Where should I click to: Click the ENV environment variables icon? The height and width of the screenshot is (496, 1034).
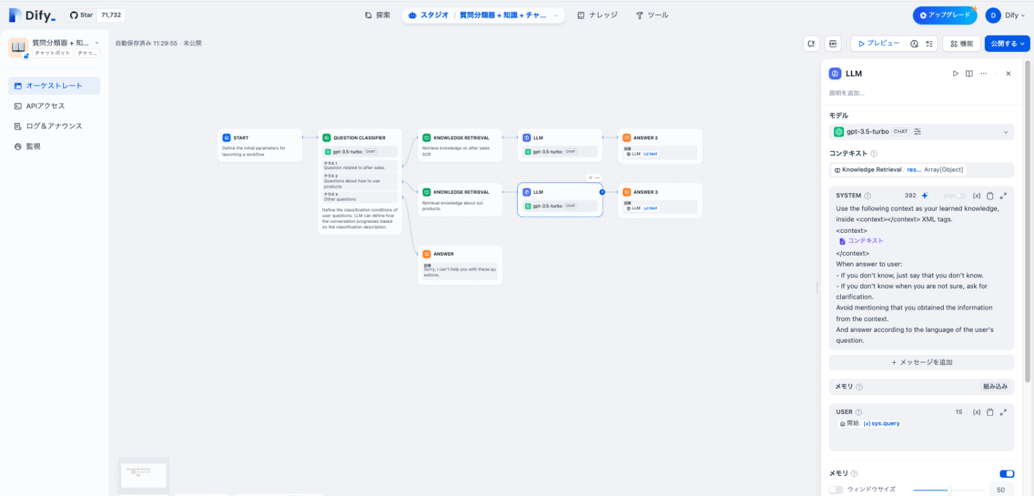tap(833, 44)
